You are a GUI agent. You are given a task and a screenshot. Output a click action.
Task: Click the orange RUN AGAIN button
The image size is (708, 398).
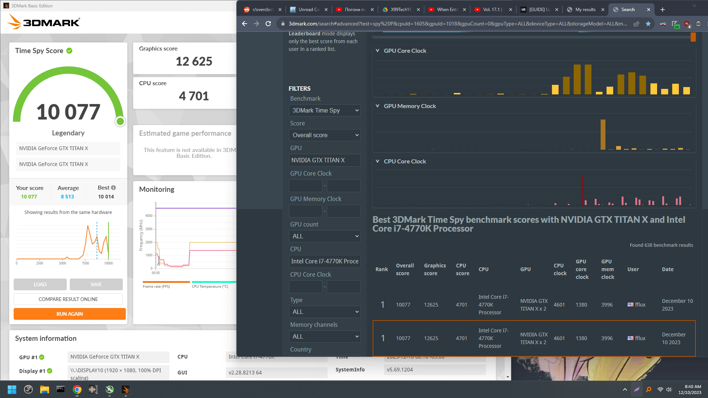[70, 314]
